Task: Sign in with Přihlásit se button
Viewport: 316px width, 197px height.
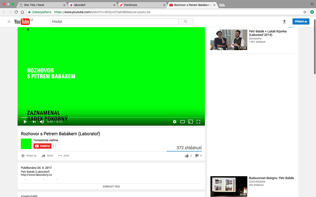Action: 301,22
